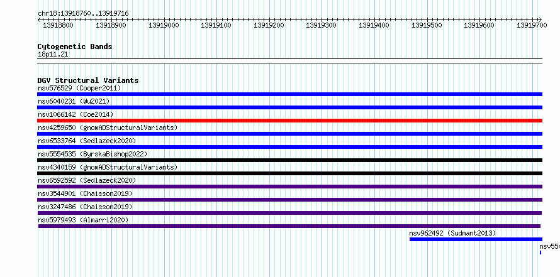Click the Cytogenetic Bands track title

(x=75, y=46)
